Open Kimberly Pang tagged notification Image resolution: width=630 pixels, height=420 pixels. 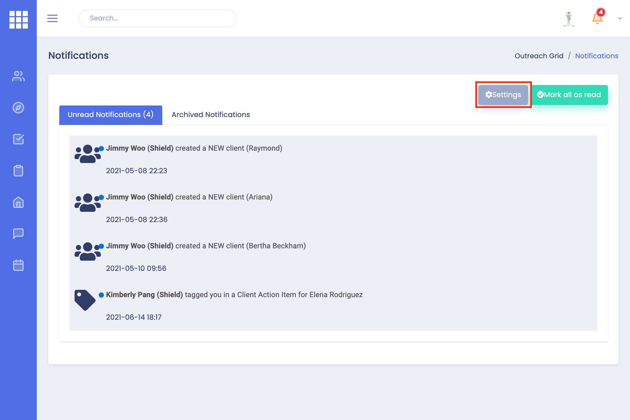tap(234, 295)
